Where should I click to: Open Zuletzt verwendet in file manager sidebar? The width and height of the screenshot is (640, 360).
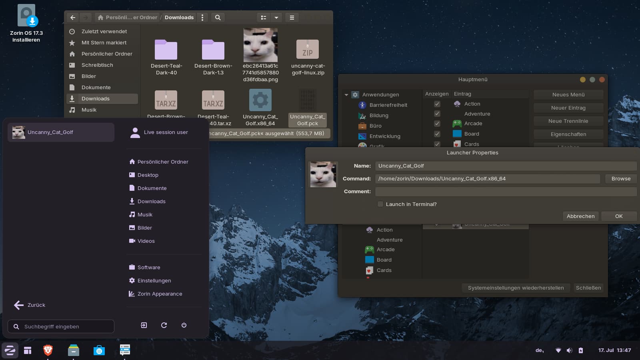click(x=102, y=32)
